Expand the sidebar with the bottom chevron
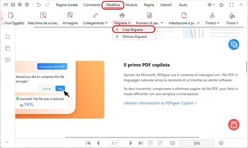The width and height of the screenshot is (248, 148). point(7,142)
